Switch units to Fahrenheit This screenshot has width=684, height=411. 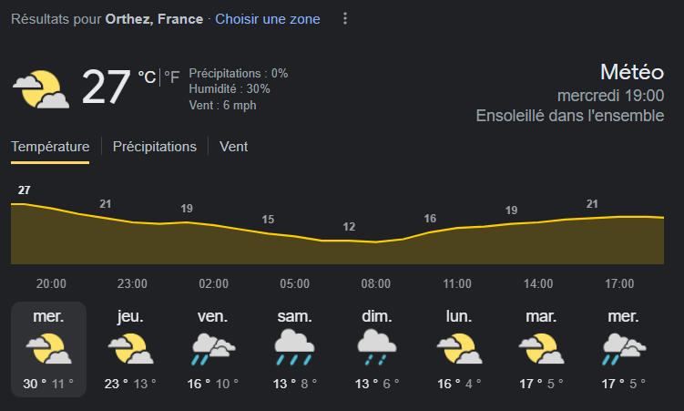(x=171, y=77)
